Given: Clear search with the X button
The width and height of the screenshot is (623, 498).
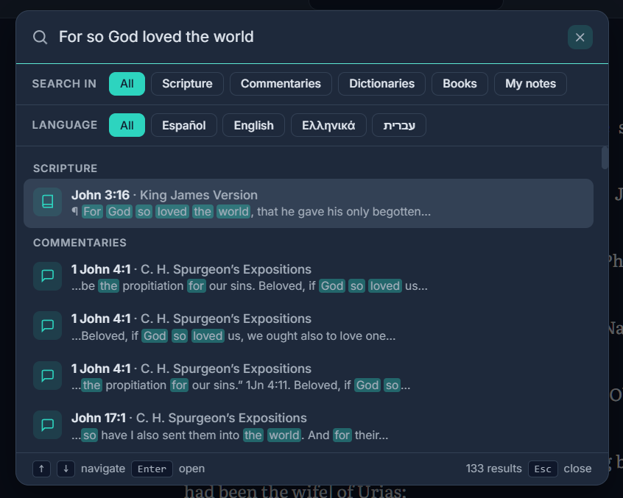Looking at the screenshot, I should pyautogui.click(x=580, y=38).
